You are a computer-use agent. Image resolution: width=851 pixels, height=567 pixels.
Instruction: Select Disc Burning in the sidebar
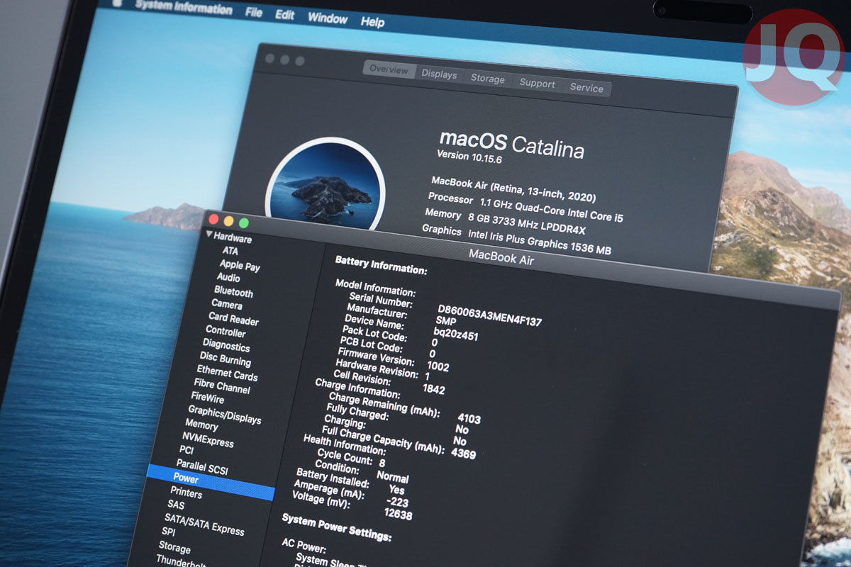225,359
